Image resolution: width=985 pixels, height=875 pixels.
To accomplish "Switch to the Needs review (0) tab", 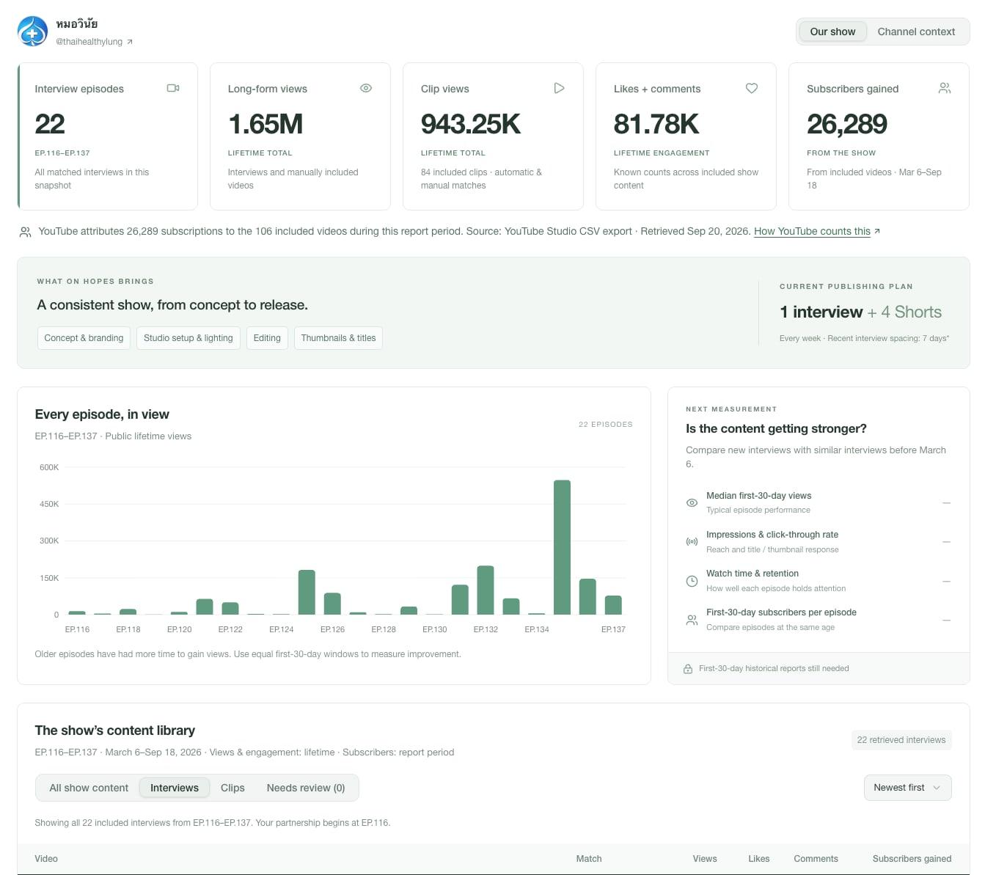I will [306, 788].
